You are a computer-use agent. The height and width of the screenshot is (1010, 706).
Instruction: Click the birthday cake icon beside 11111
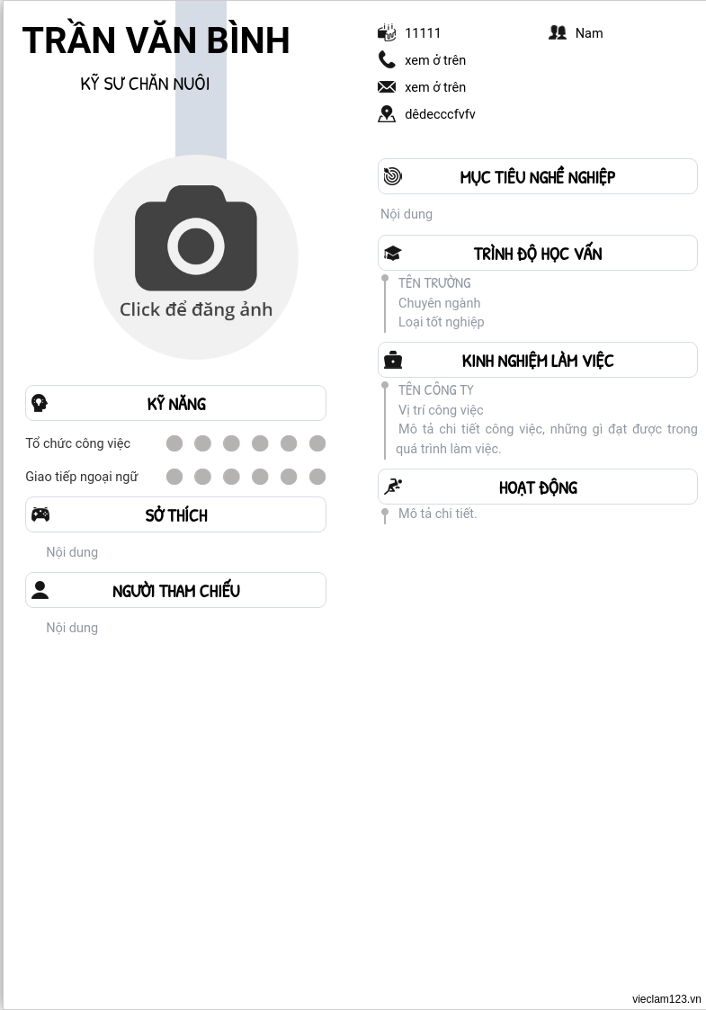click(x=387, y=32)
